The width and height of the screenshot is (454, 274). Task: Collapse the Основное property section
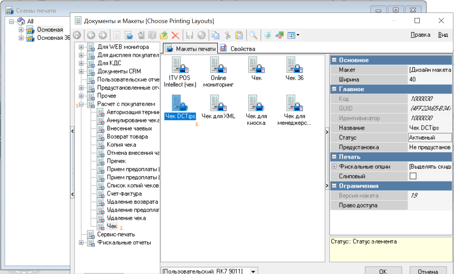coord(334,60)
